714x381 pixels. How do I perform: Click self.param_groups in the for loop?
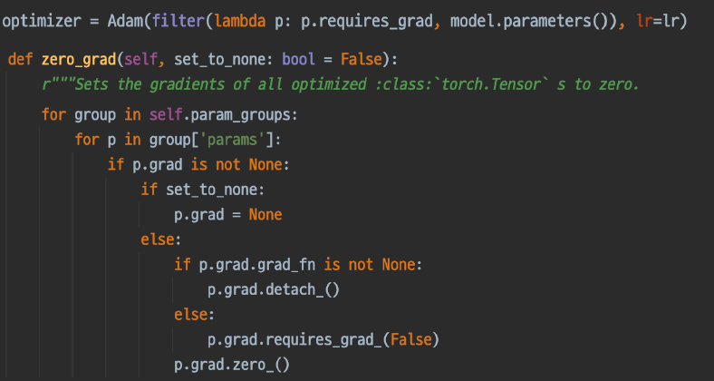point(224,115)
